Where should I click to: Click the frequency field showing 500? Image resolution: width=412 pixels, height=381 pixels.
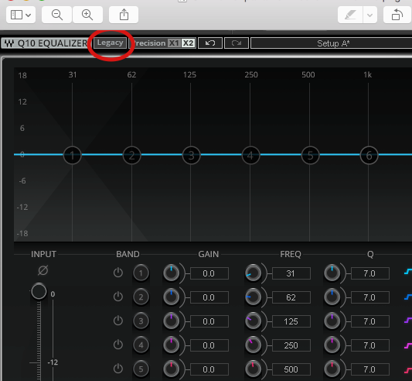(x=291, y=369)
